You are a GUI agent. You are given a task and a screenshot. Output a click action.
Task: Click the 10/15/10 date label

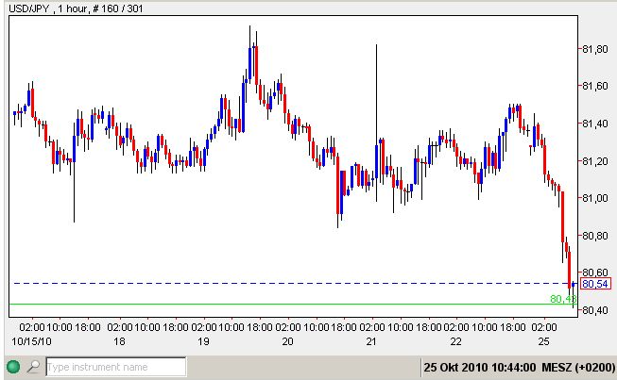click(31, 341)
